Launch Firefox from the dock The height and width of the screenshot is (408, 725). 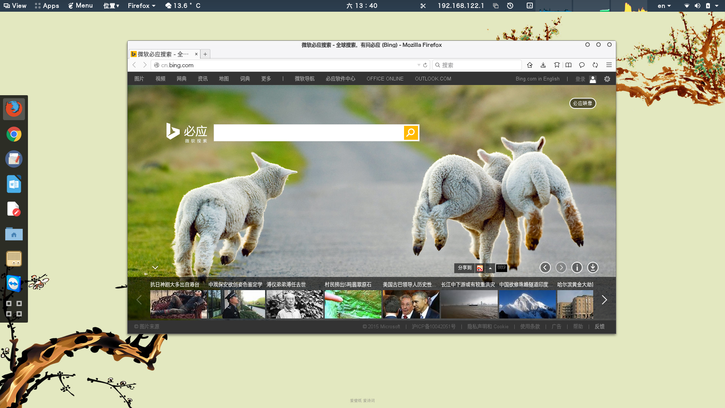pos(14,109)
